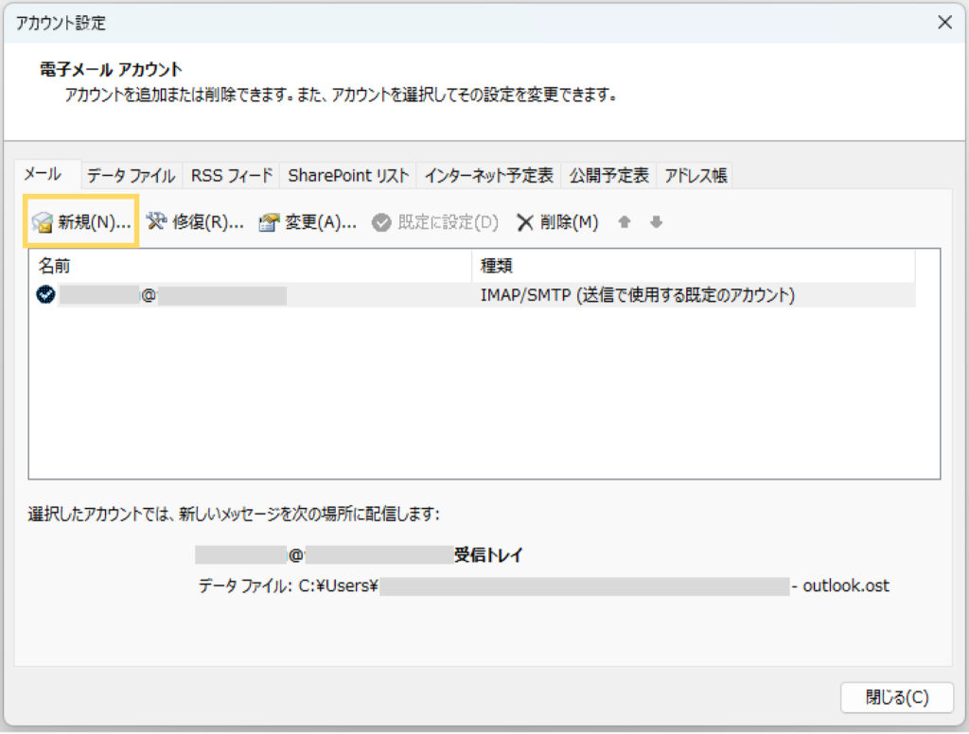Click the 削除(M) delete X icon
Image resolution: width=969 pixels, height=734 pixels.
[x=525, y=222]
